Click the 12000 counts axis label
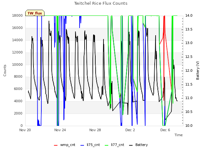 [x=17, y=53]
